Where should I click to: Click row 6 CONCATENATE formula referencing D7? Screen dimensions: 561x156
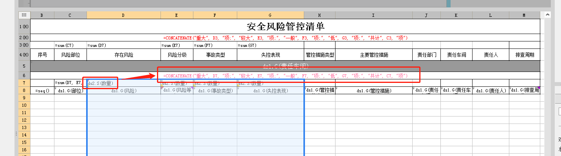point(285,75)
